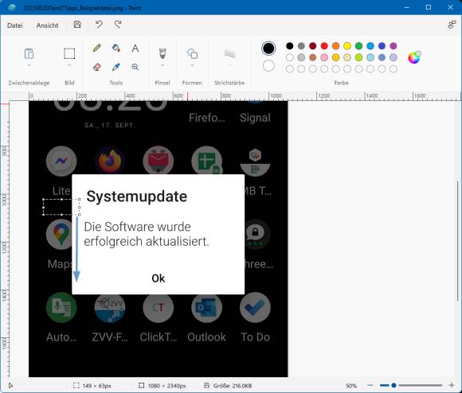Expand the Zwischenablage dropdown arrow
462x393 pixels.
click(x=29, y=65)
